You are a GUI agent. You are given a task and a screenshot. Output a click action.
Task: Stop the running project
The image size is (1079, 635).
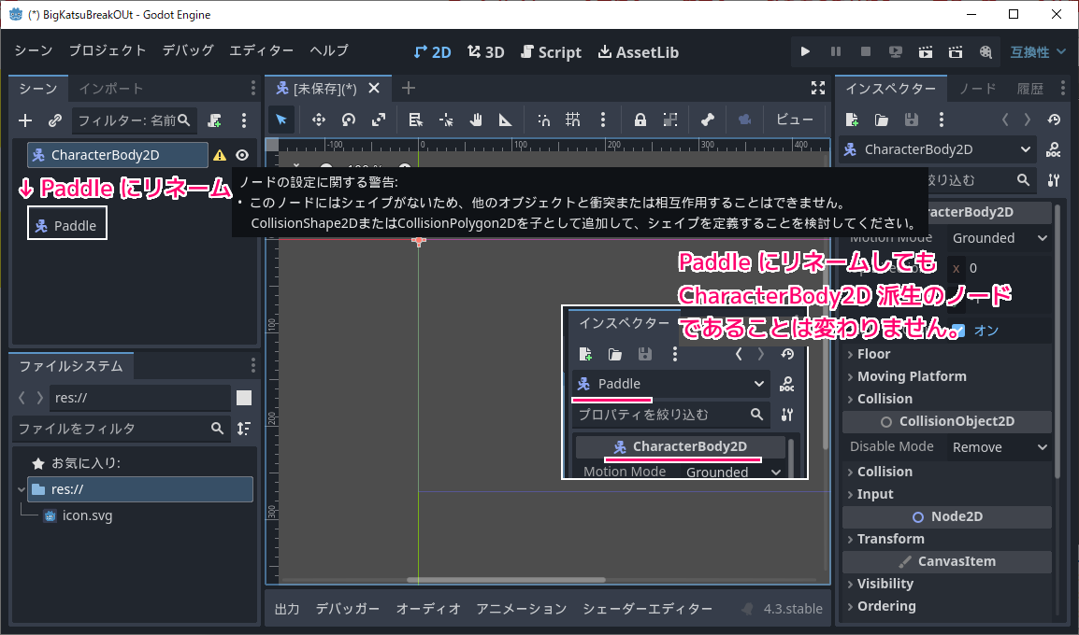[x=866, y=51]
